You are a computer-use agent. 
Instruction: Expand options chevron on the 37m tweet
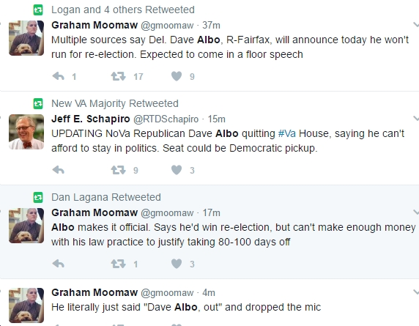tap(416, 25)
